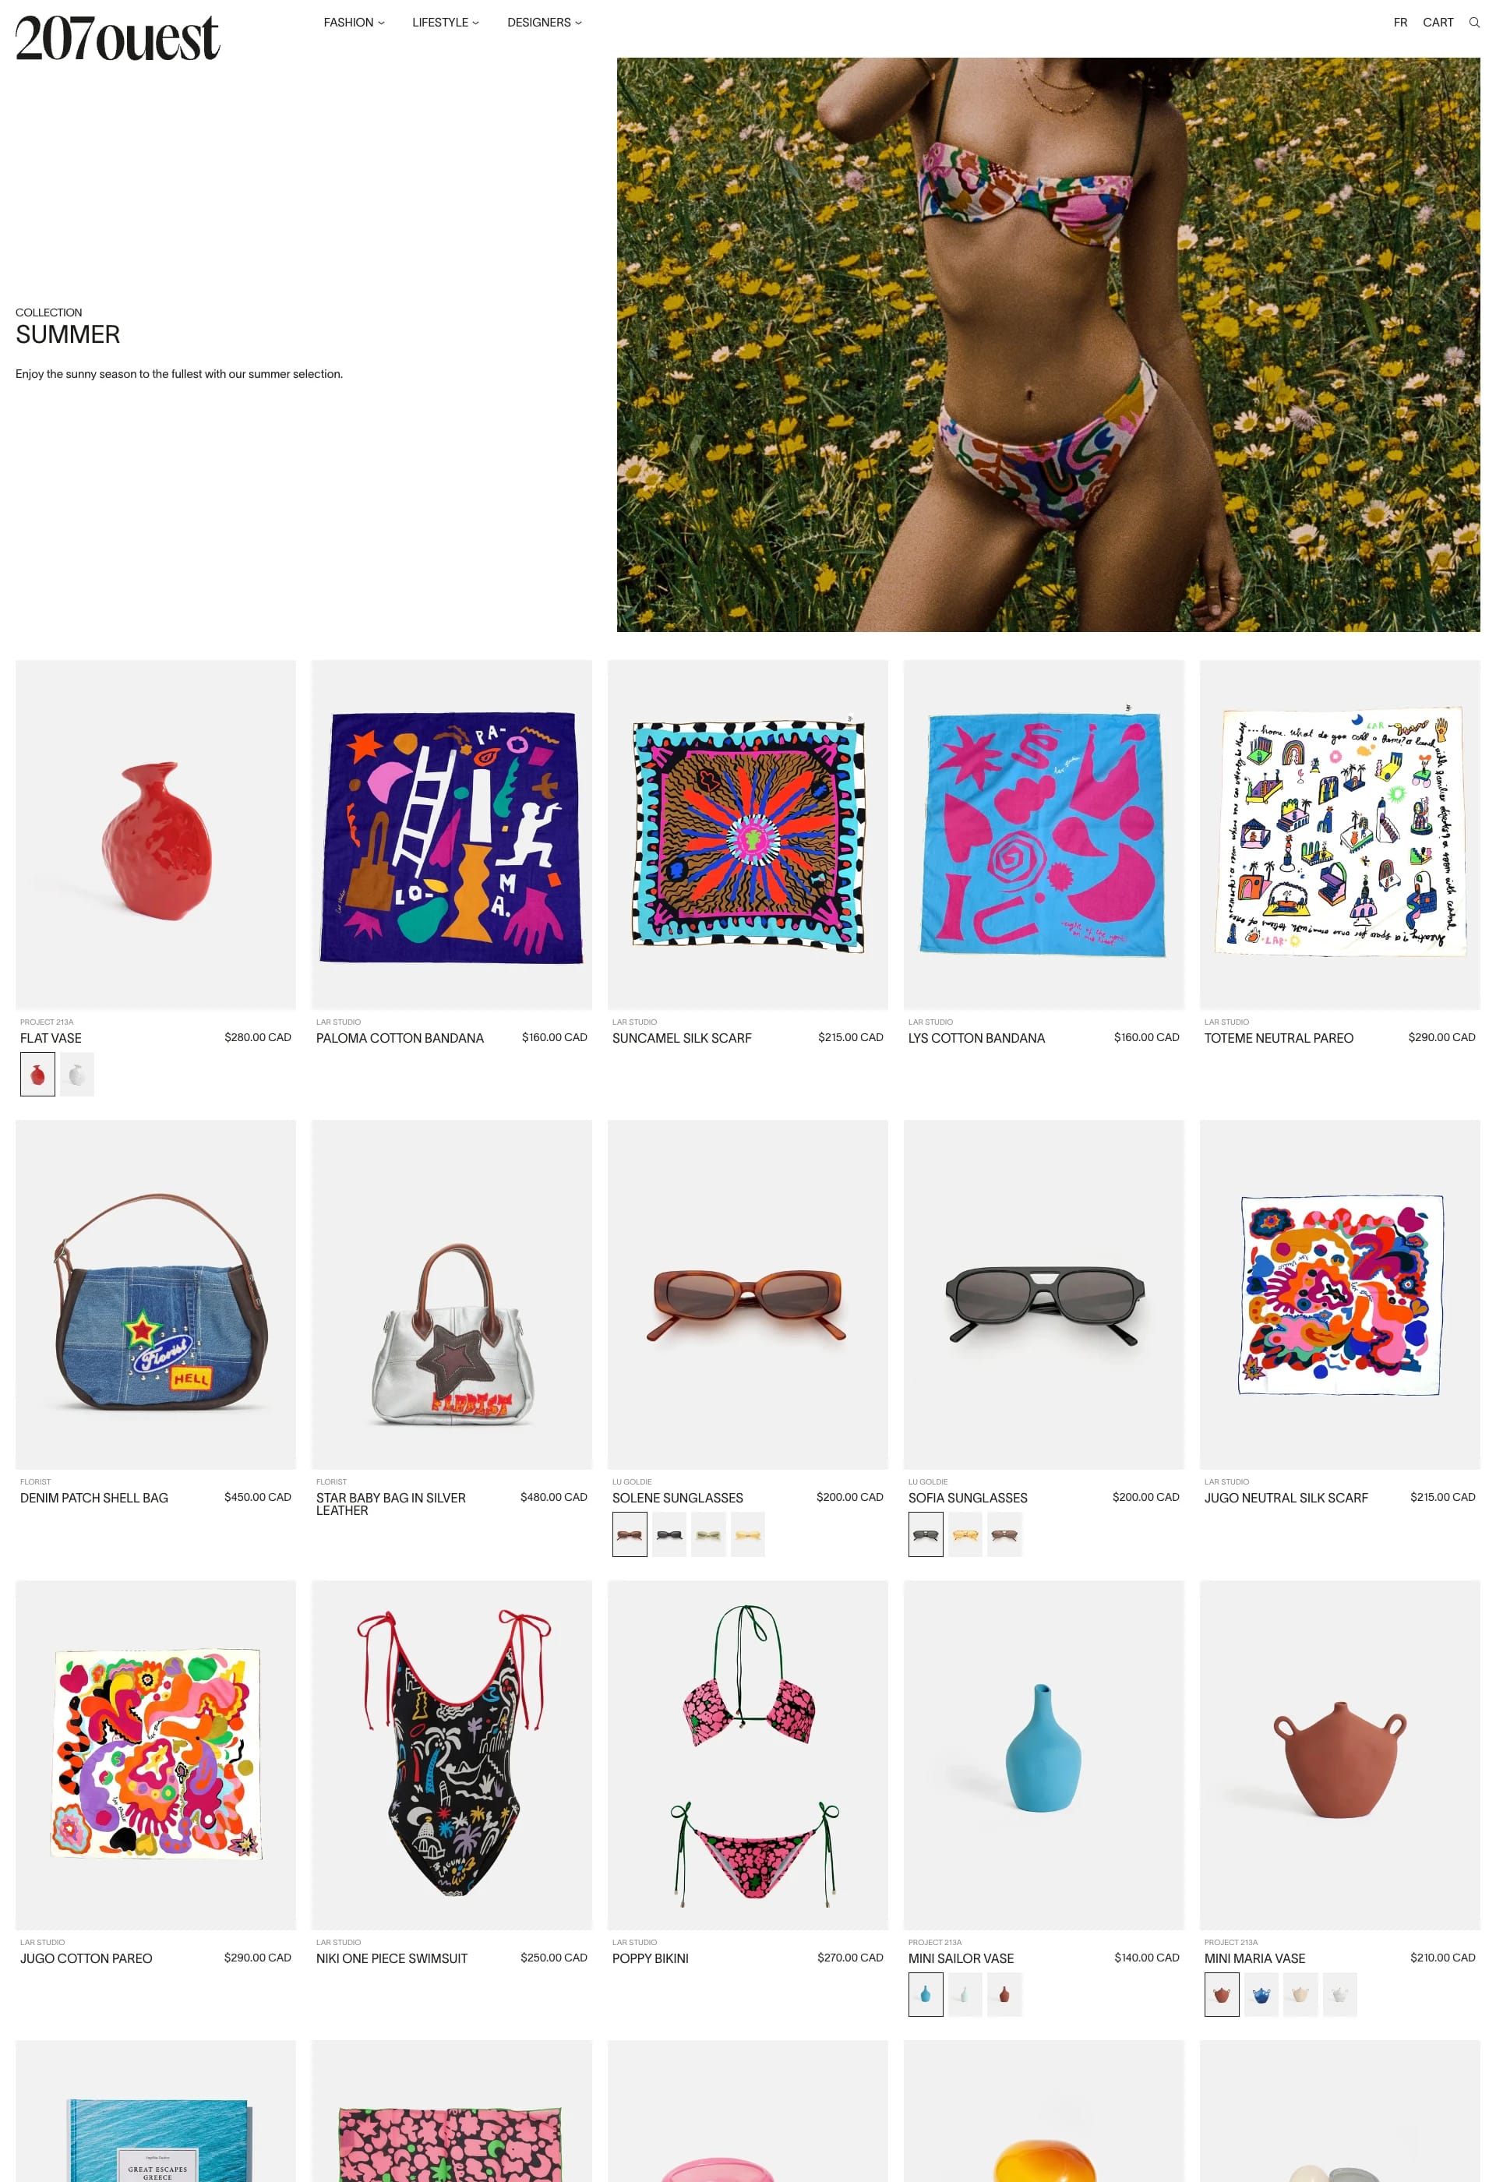Select the orange Sofia Sunglasses variant
Image resolution: width=1496 pixels, height=2182 pixels.
pyautogui.click(x=965, y=1534)
